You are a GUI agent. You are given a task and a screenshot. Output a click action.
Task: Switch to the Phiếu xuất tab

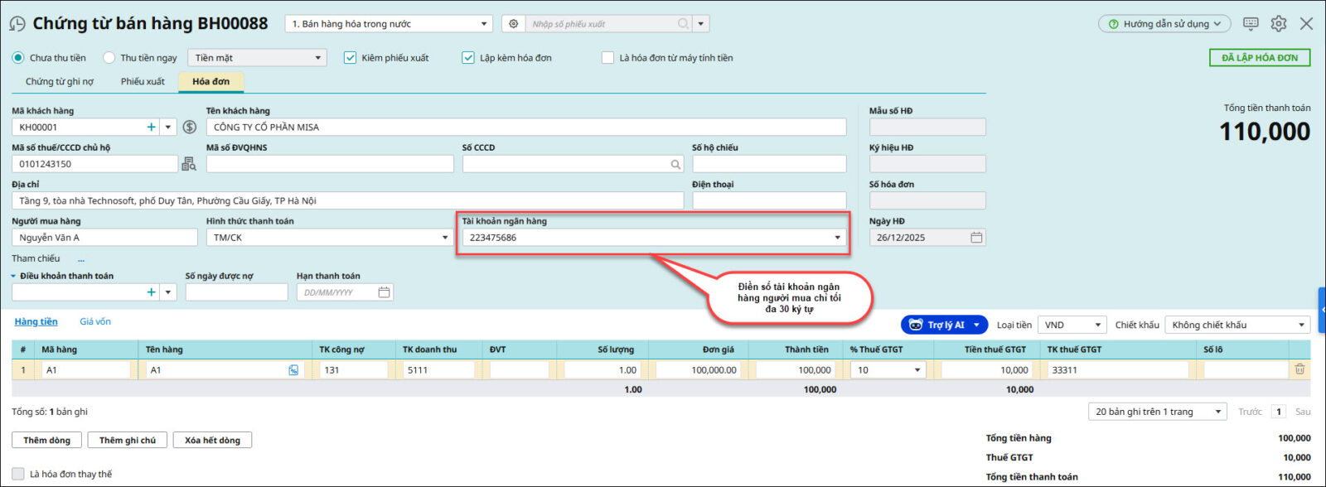point(143,81)
